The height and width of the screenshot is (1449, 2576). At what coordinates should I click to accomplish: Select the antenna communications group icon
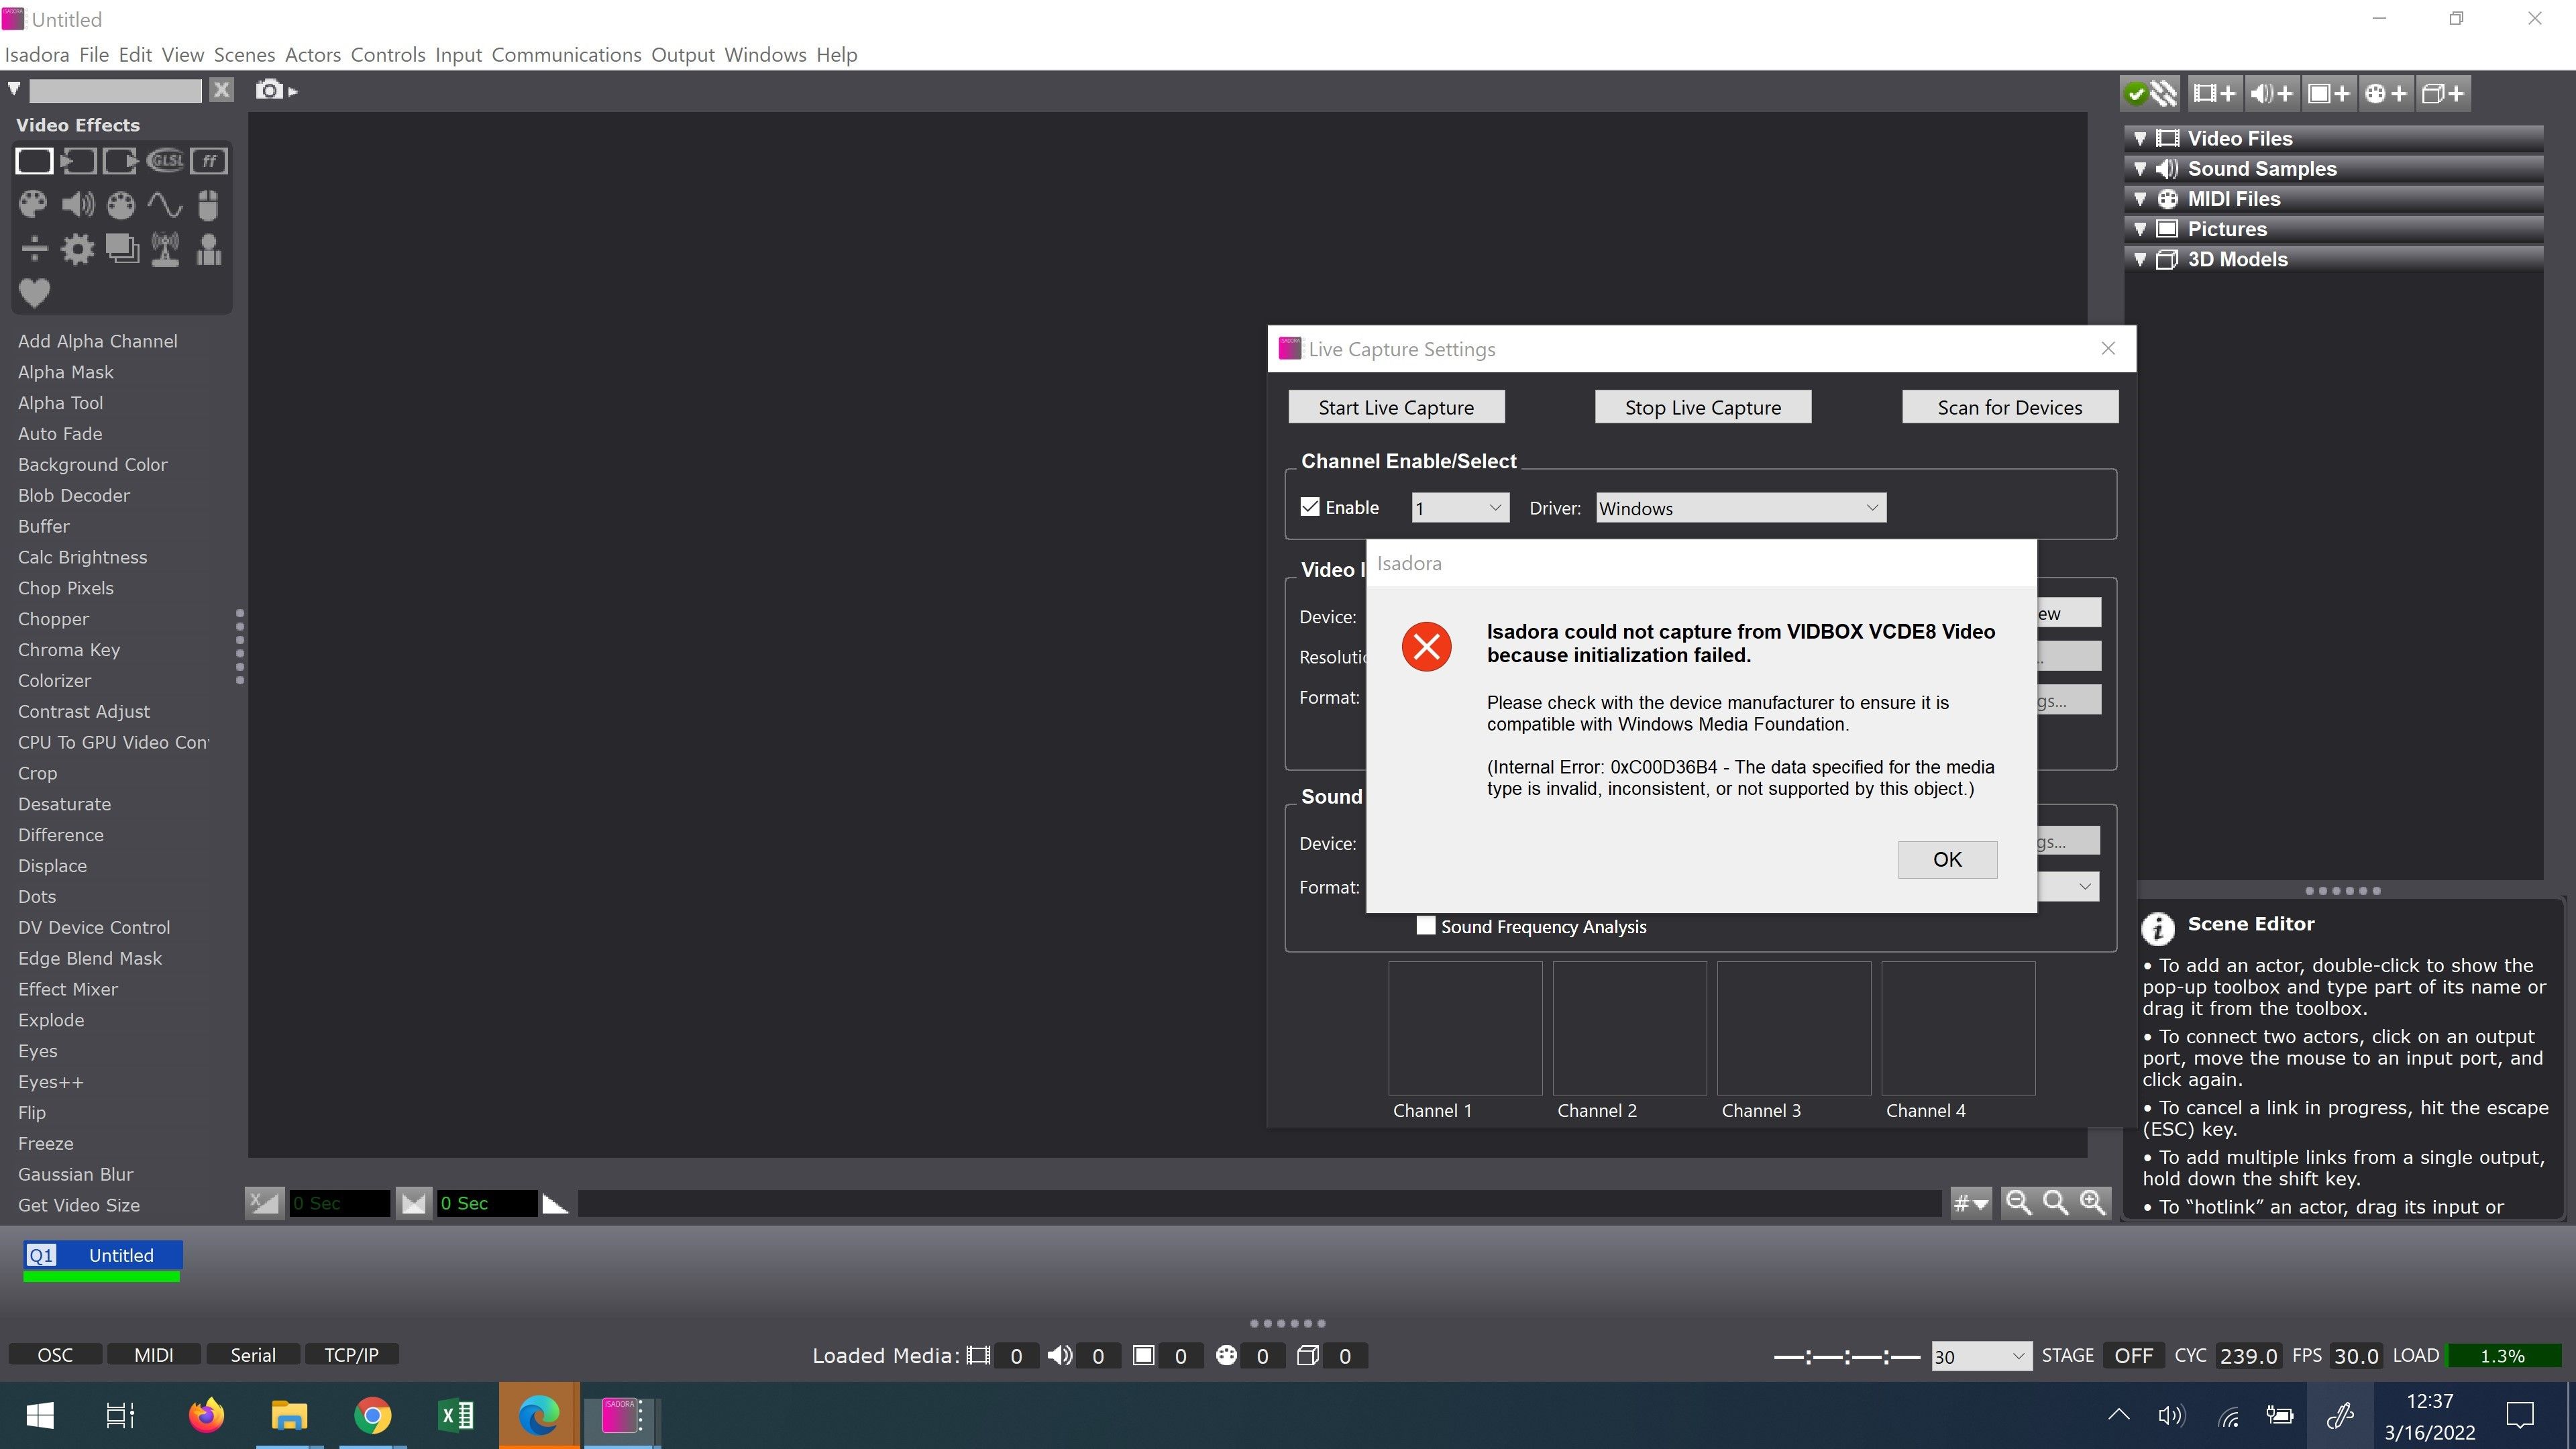point(165,249)
